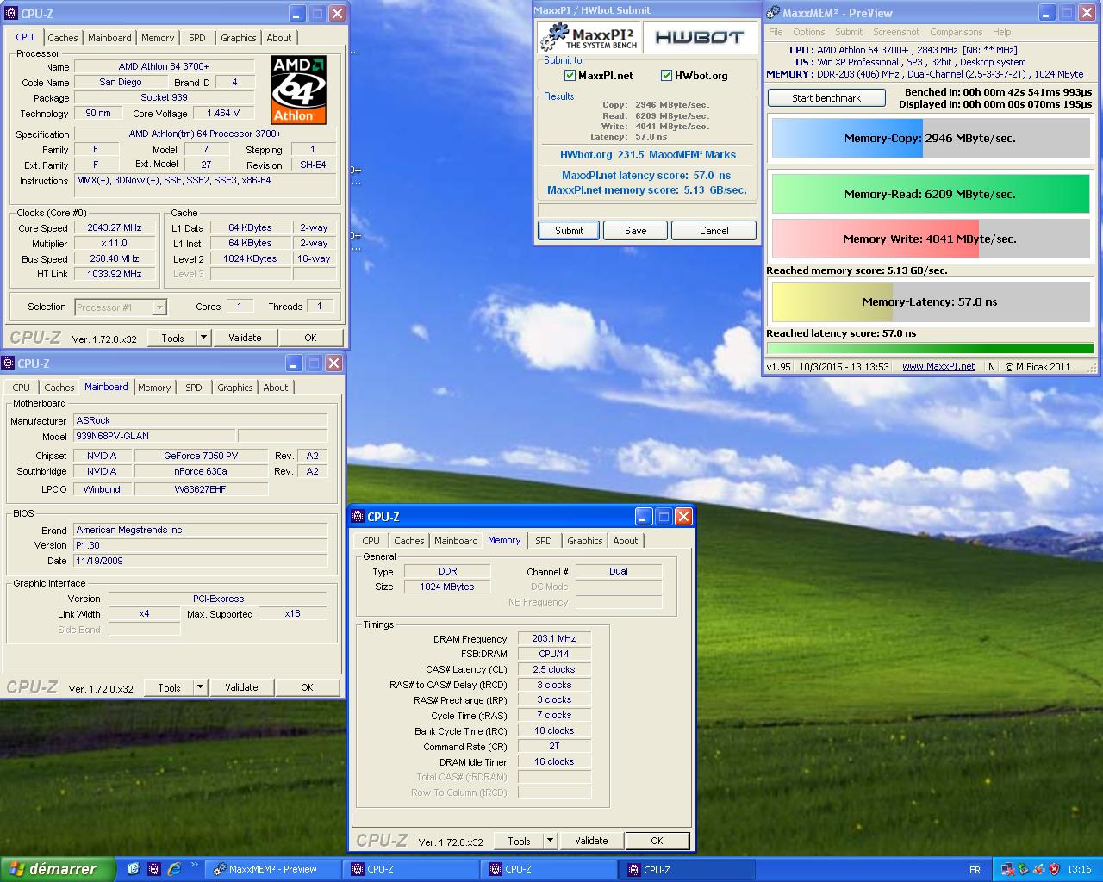This screenshot has width=1103, height=882.
Task: Open the Comparisons menu in MaxxMEM²
Action: coord(956,32)
